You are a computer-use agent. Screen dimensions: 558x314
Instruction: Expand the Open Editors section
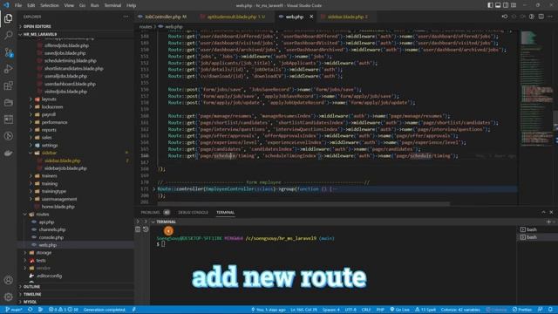click(37, 26)
